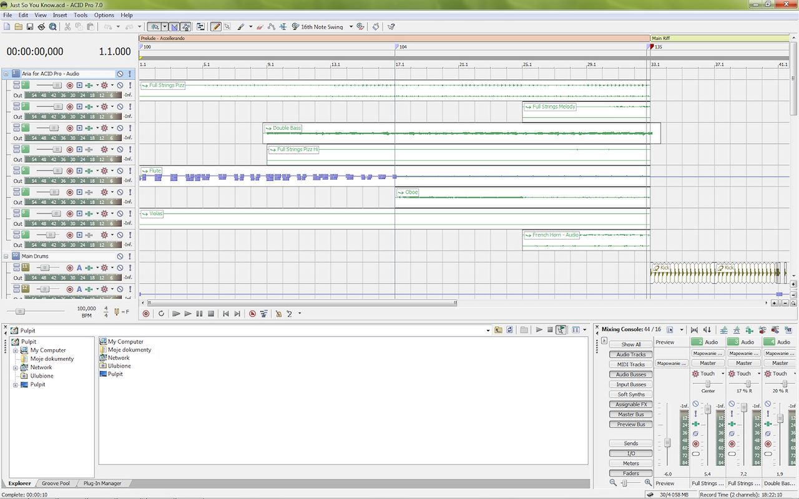
Task: Click the Stop playback button
Action: click(211, 314)
